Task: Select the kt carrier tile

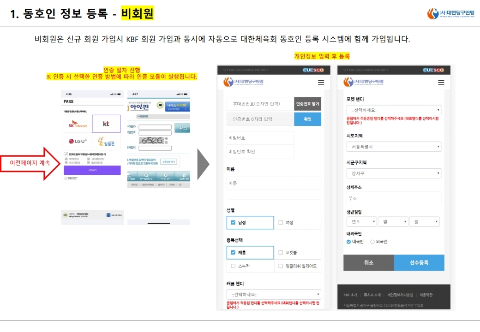Action: (106, 124)
